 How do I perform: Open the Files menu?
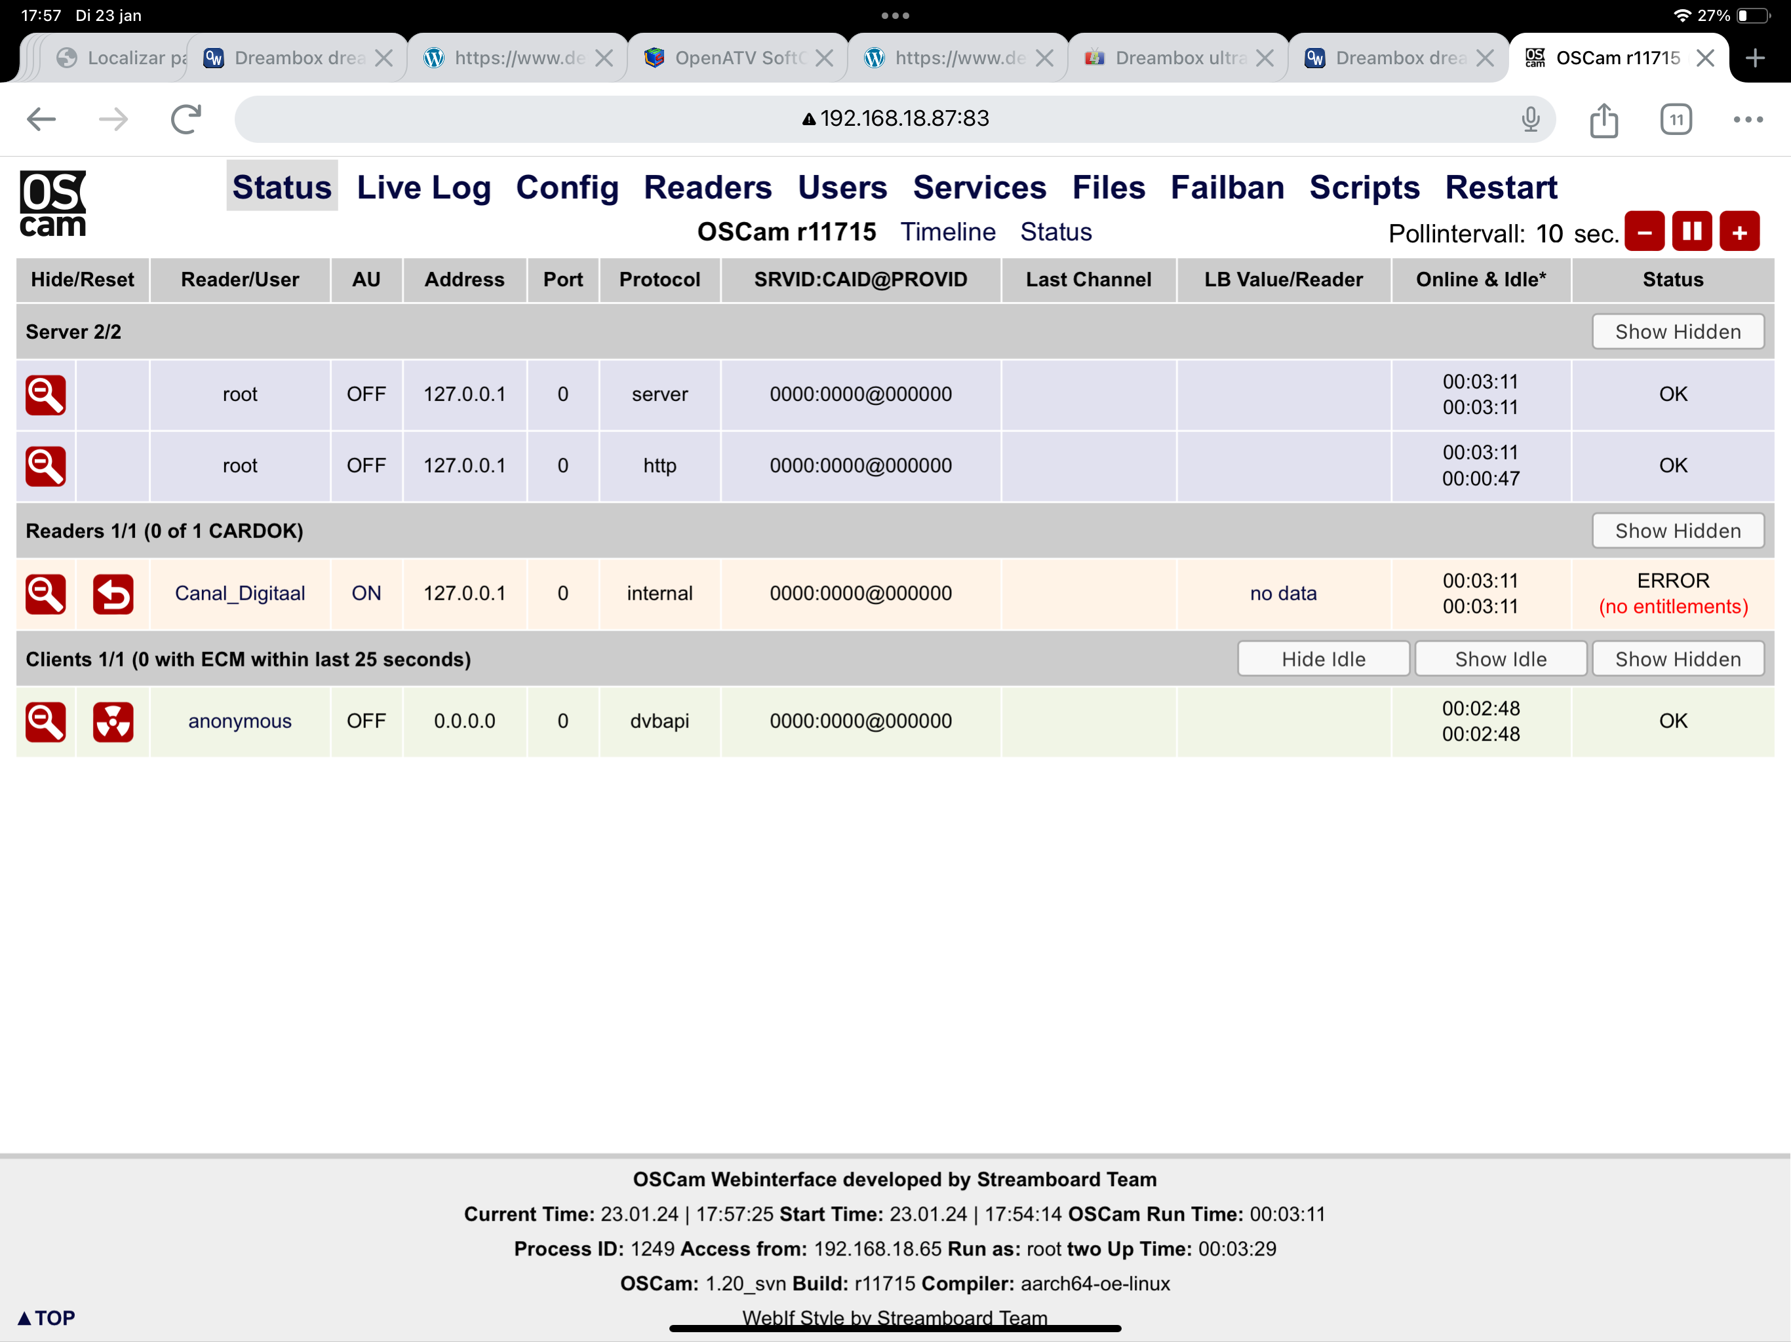tap(1109, 187)
